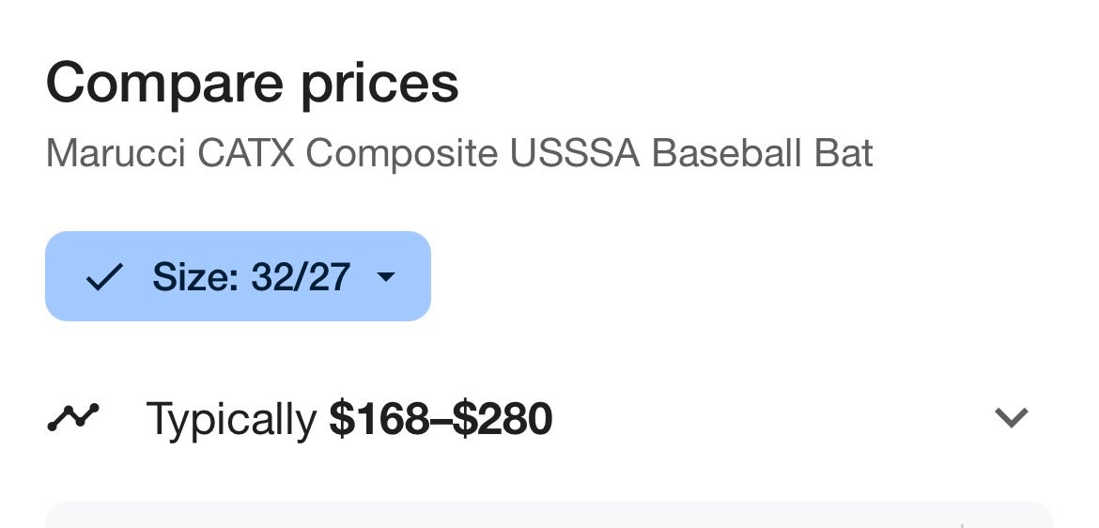Click the checkmark icon in the Size chip
The width and height of the screenshot is (1099, 528).
coord(103,276)
